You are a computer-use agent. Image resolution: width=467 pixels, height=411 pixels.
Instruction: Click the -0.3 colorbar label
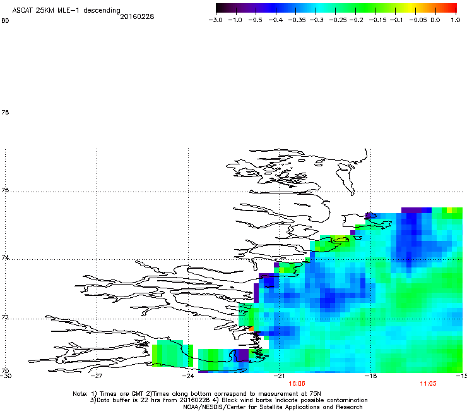(317, 20)
